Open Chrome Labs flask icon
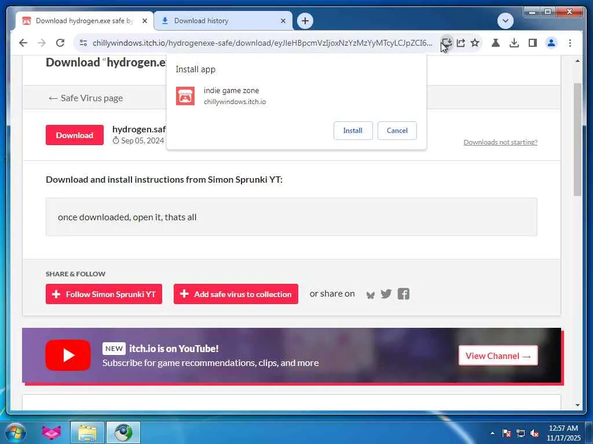 click(496, 43)
